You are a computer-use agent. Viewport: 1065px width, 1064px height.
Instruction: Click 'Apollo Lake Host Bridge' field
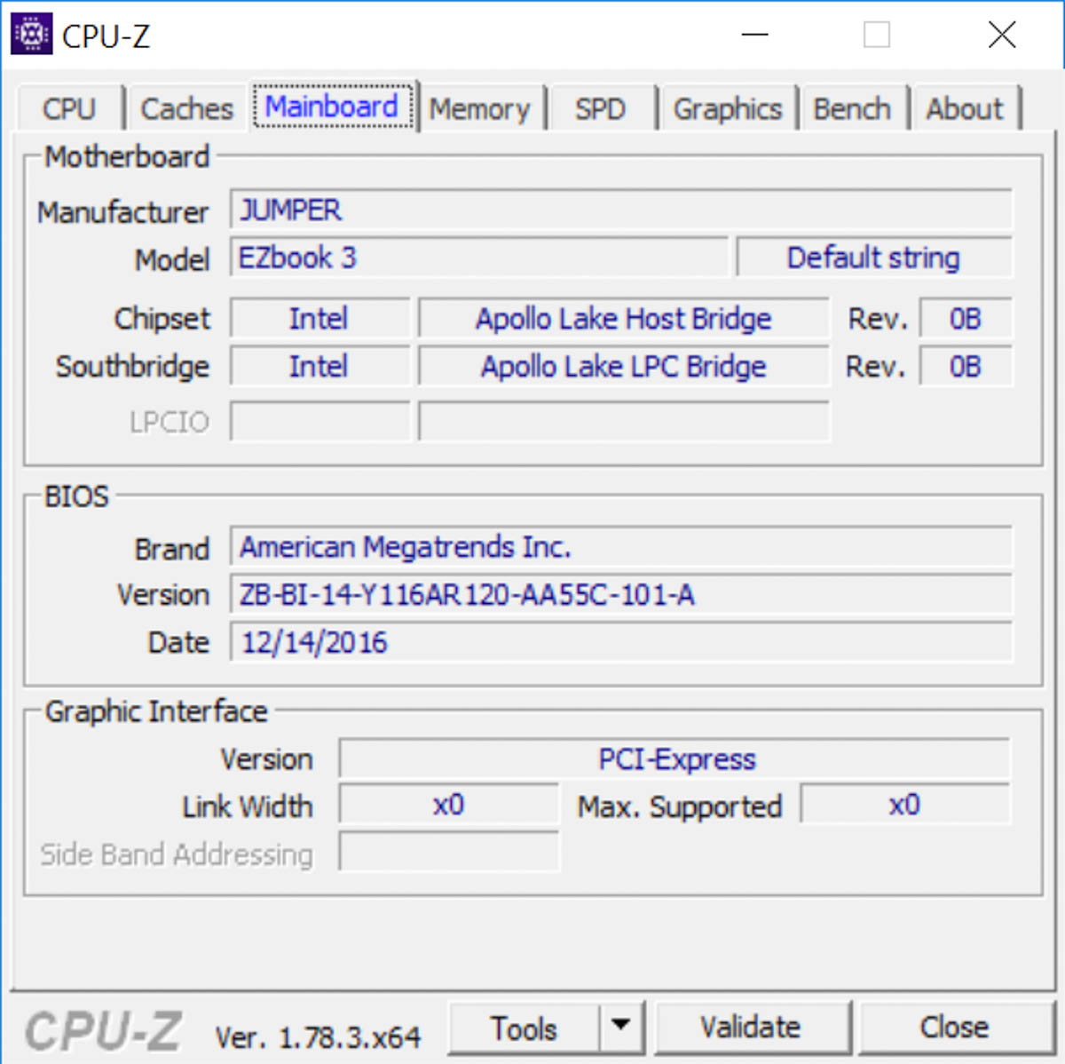point(624,319)
